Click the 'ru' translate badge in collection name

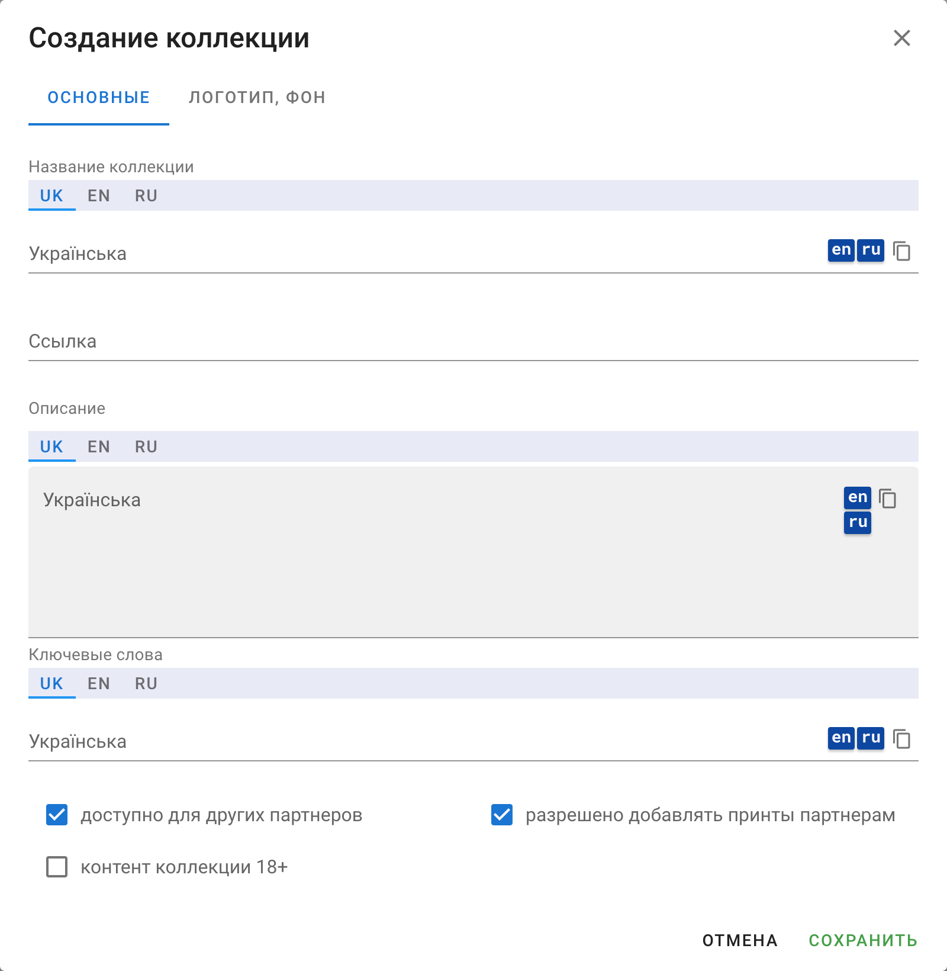(871, 250)
